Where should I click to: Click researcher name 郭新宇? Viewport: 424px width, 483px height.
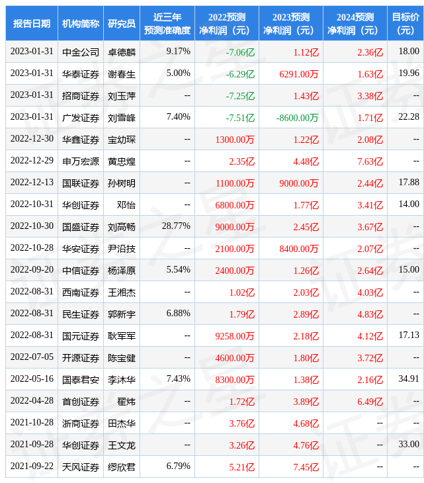122,314
